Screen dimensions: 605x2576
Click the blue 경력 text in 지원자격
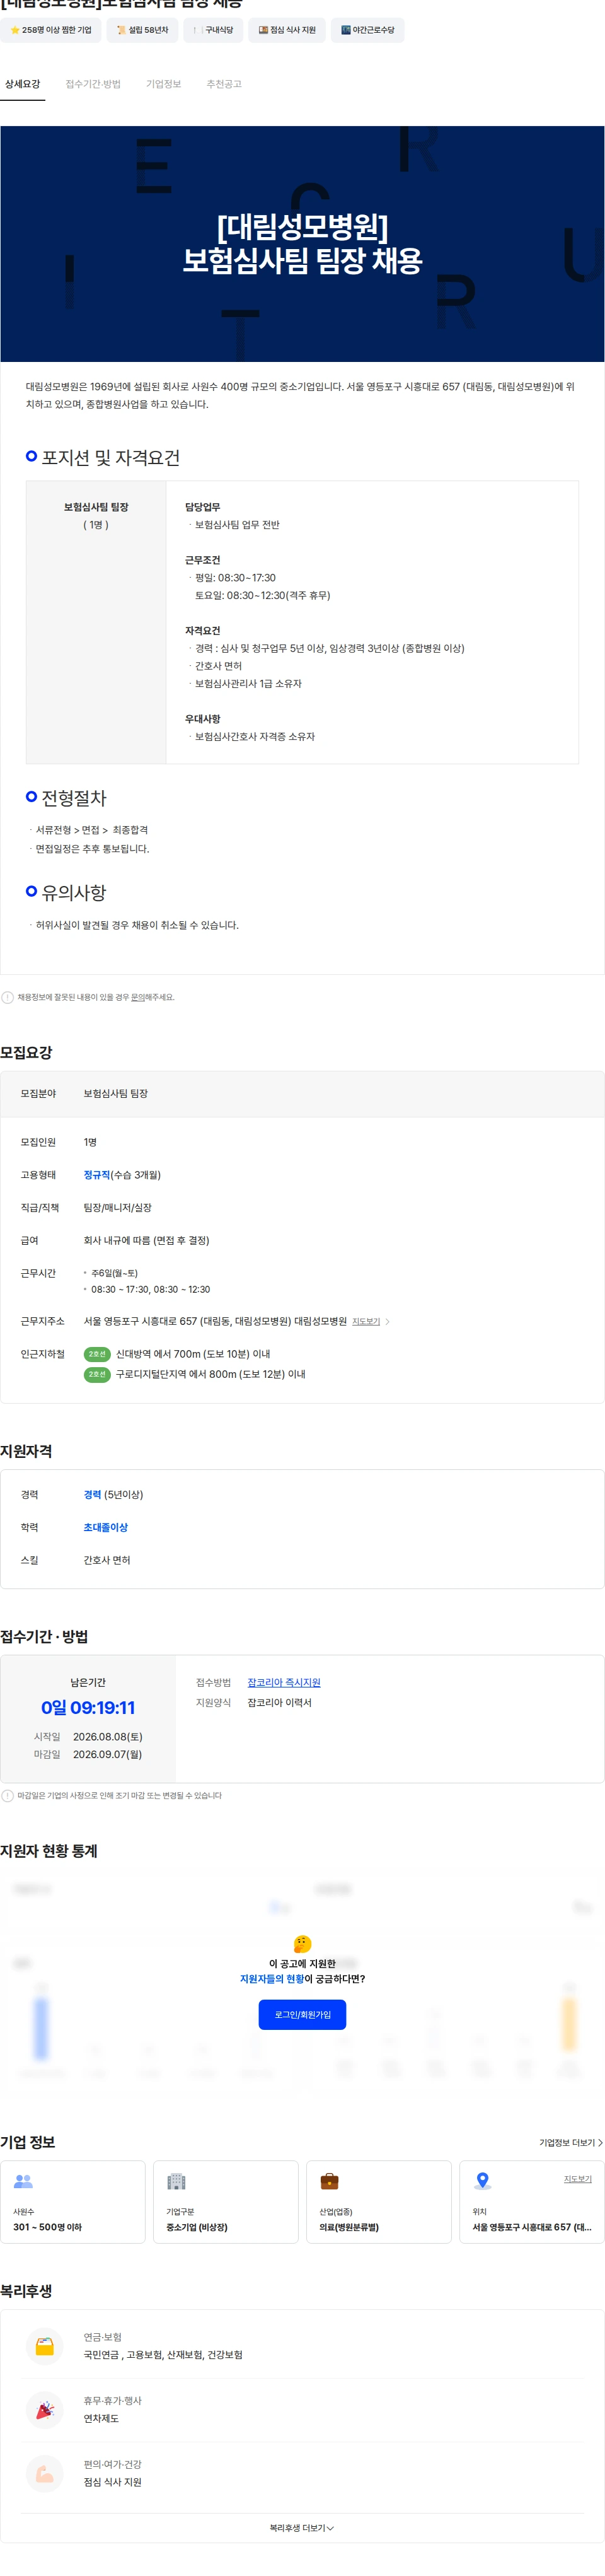[x=92, y=1495]
